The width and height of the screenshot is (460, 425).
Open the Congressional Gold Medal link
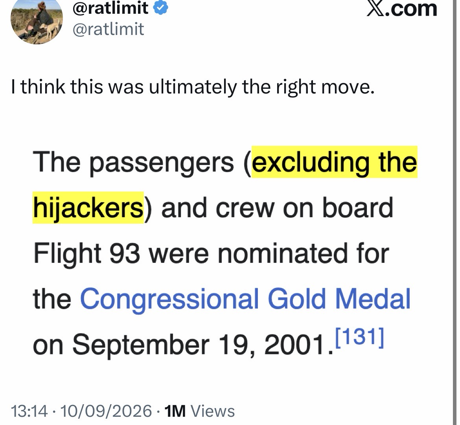(x=245, y=299)
